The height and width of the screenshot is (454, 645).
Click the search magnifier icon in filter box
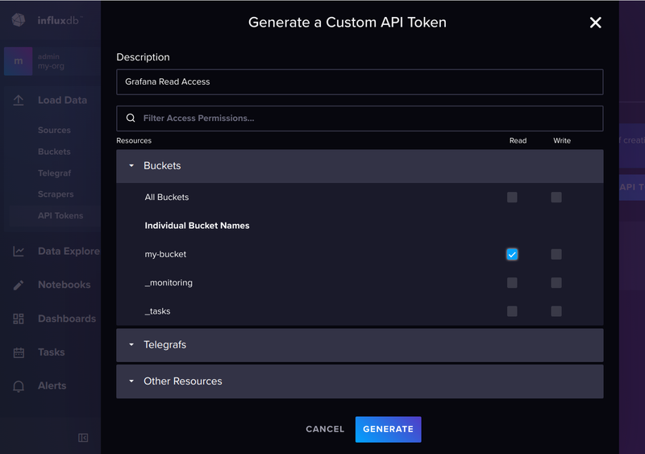click(x=131, y=118)
